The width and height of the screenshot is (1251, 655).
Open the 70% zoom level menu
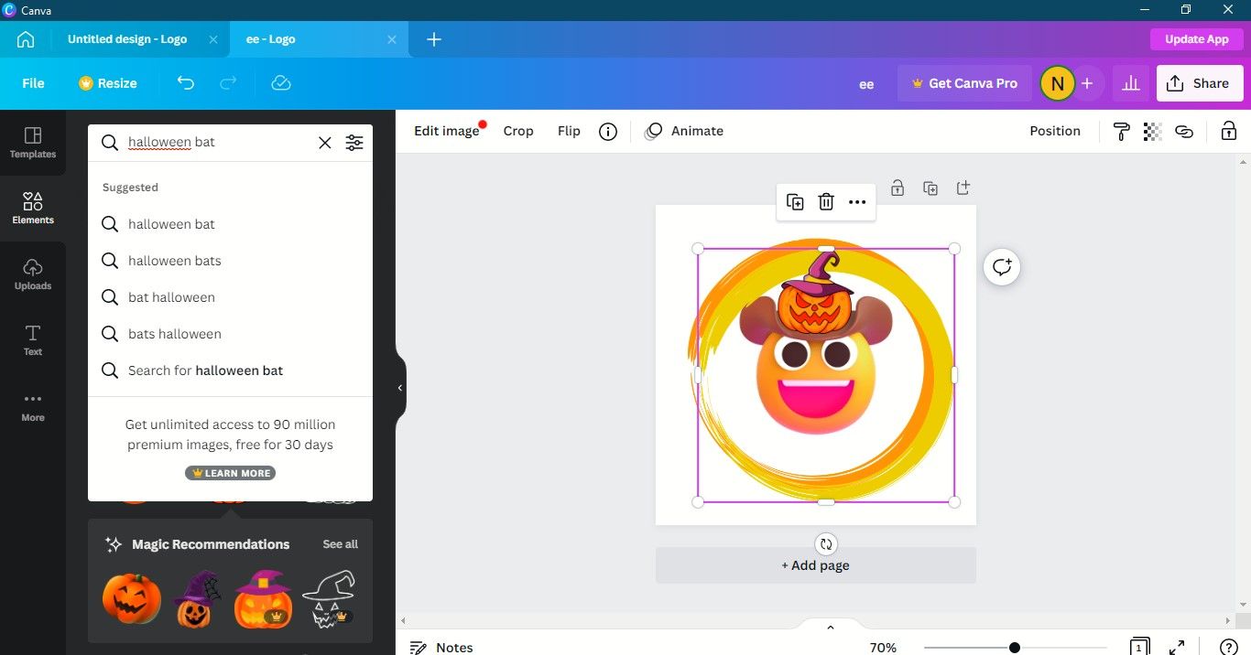883,648
